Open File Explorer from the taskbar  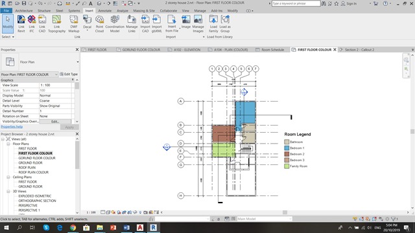[x=100, y=227]
